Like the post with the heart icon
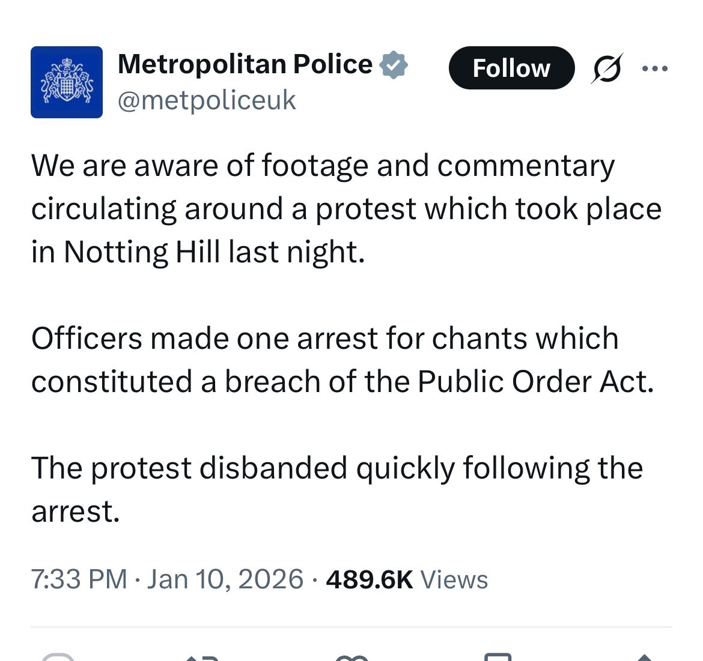Viewport: 703px width, 661px height. tap(351, 657)
